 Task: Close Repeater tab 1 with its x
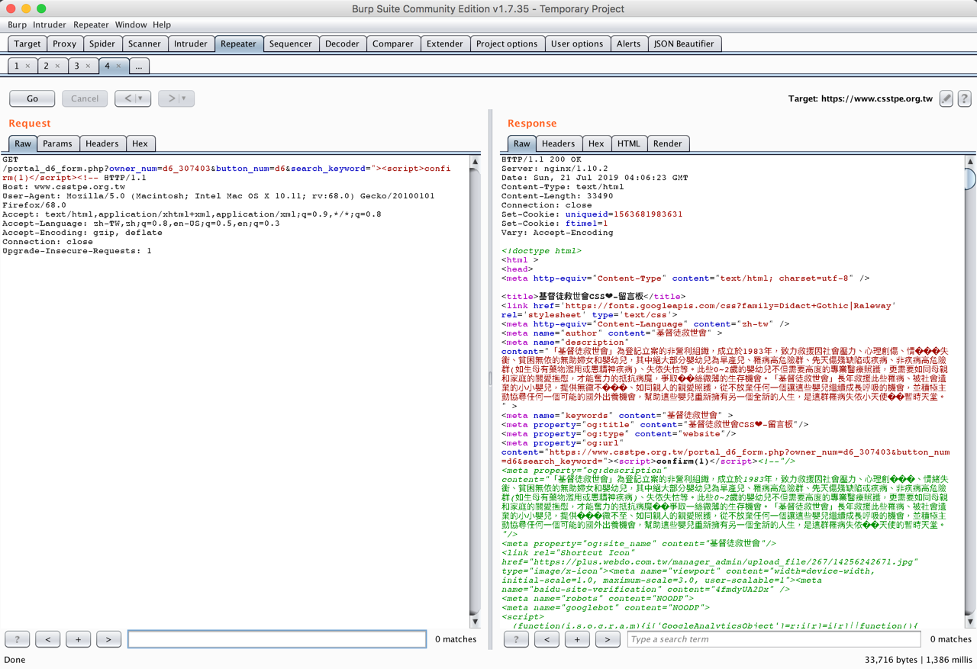(27, 66)
